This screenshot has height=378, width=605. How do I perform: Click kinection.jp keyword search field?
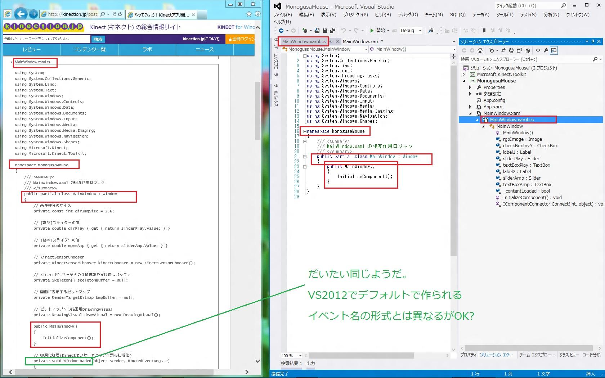[x=46, y=39]
